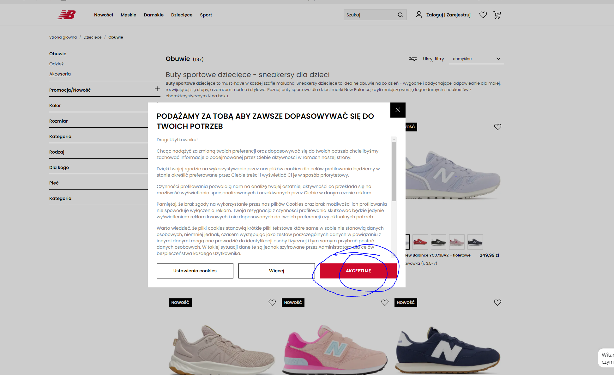Expand the Płeć filter section

coord(99,183)
